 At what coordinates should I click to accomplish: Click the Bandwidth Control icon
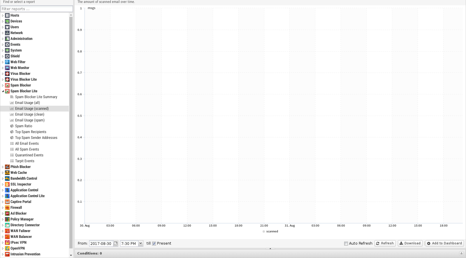pos(7,179)
